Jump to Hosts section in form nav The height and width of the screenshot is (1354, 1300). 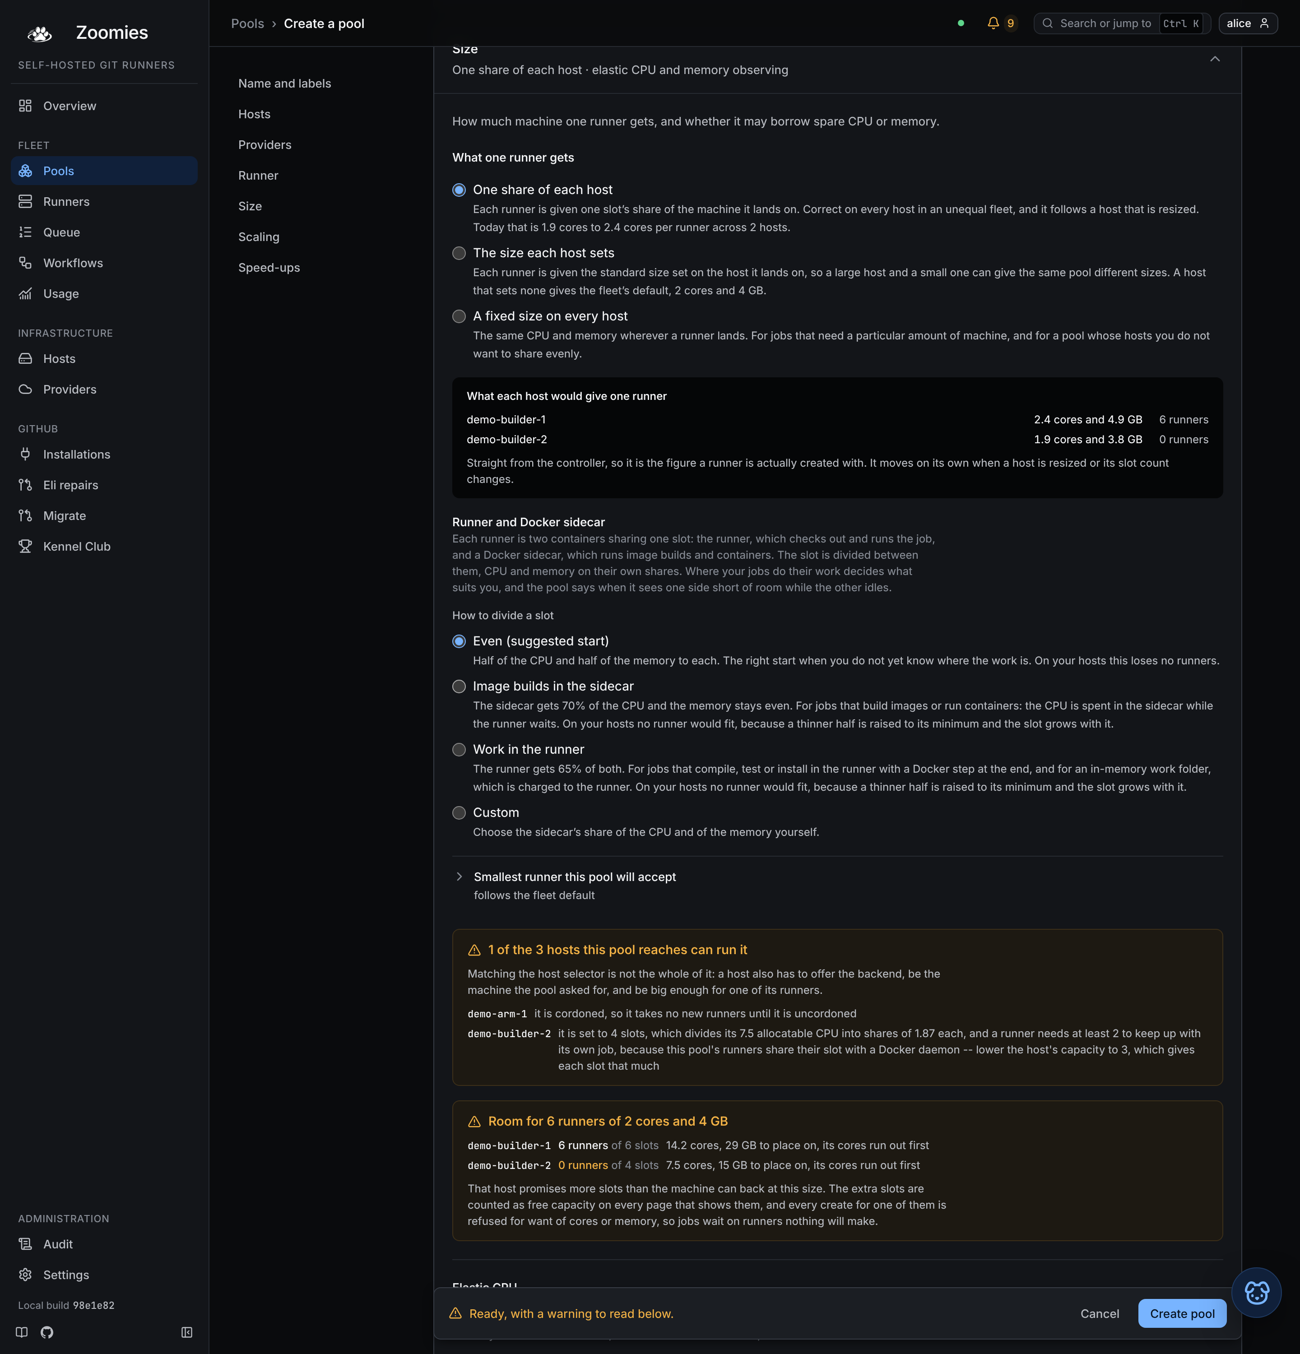(254, 114)
